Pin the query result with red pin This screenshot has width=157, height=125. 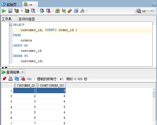point(4,79)
